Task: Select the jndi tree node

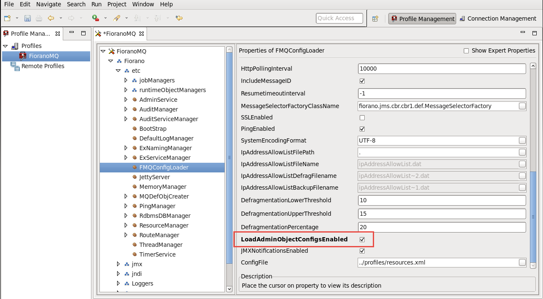Action: (136, 274)
